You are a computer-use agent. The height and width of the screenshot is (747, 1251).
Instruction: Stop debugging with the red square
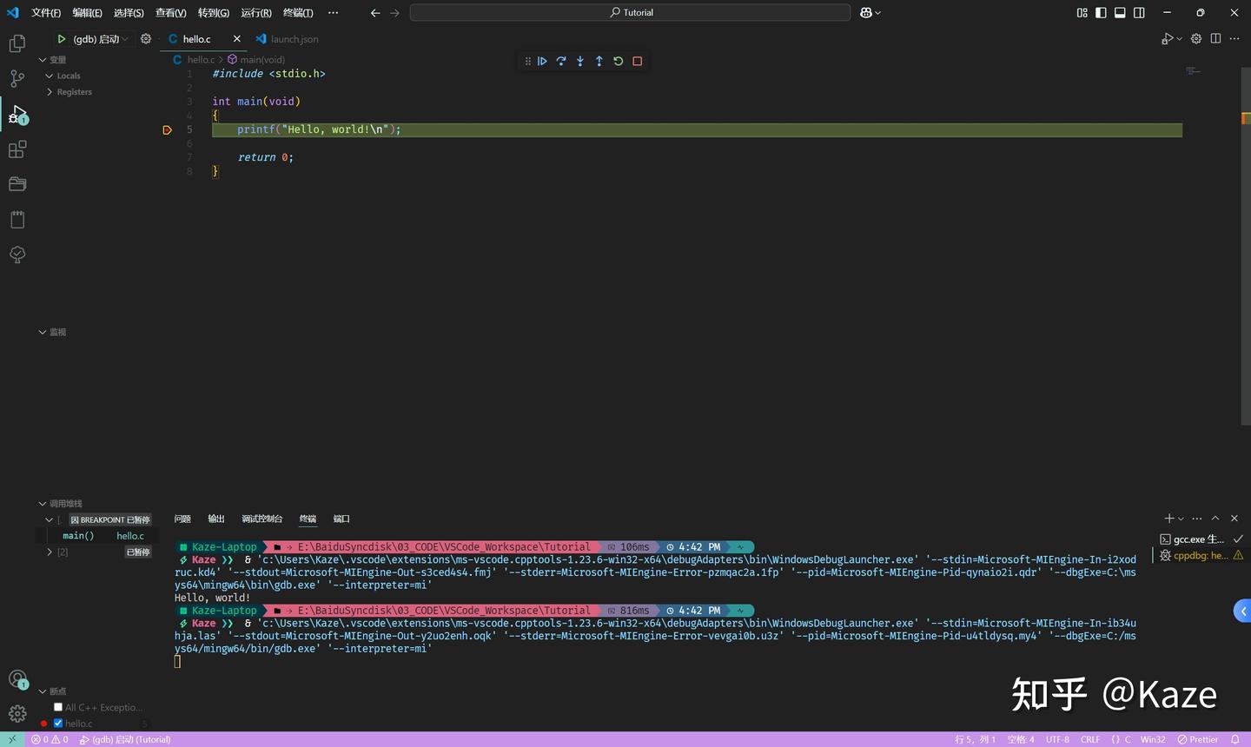tap(638, 62)
